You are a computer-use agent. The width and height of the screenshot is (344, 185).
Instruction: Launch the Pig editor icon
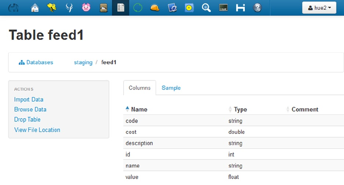[x=86, y=8]
